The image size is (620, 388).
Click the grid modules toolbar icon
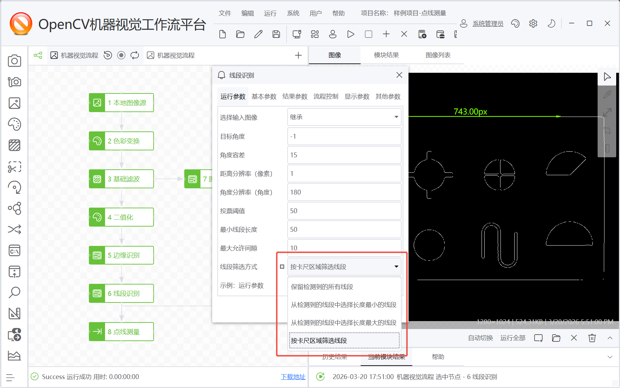point(315,34)
